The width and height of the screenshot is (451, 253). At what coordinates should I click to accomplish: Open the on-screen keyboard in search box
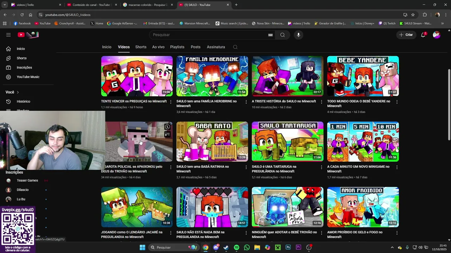point(270,35)
